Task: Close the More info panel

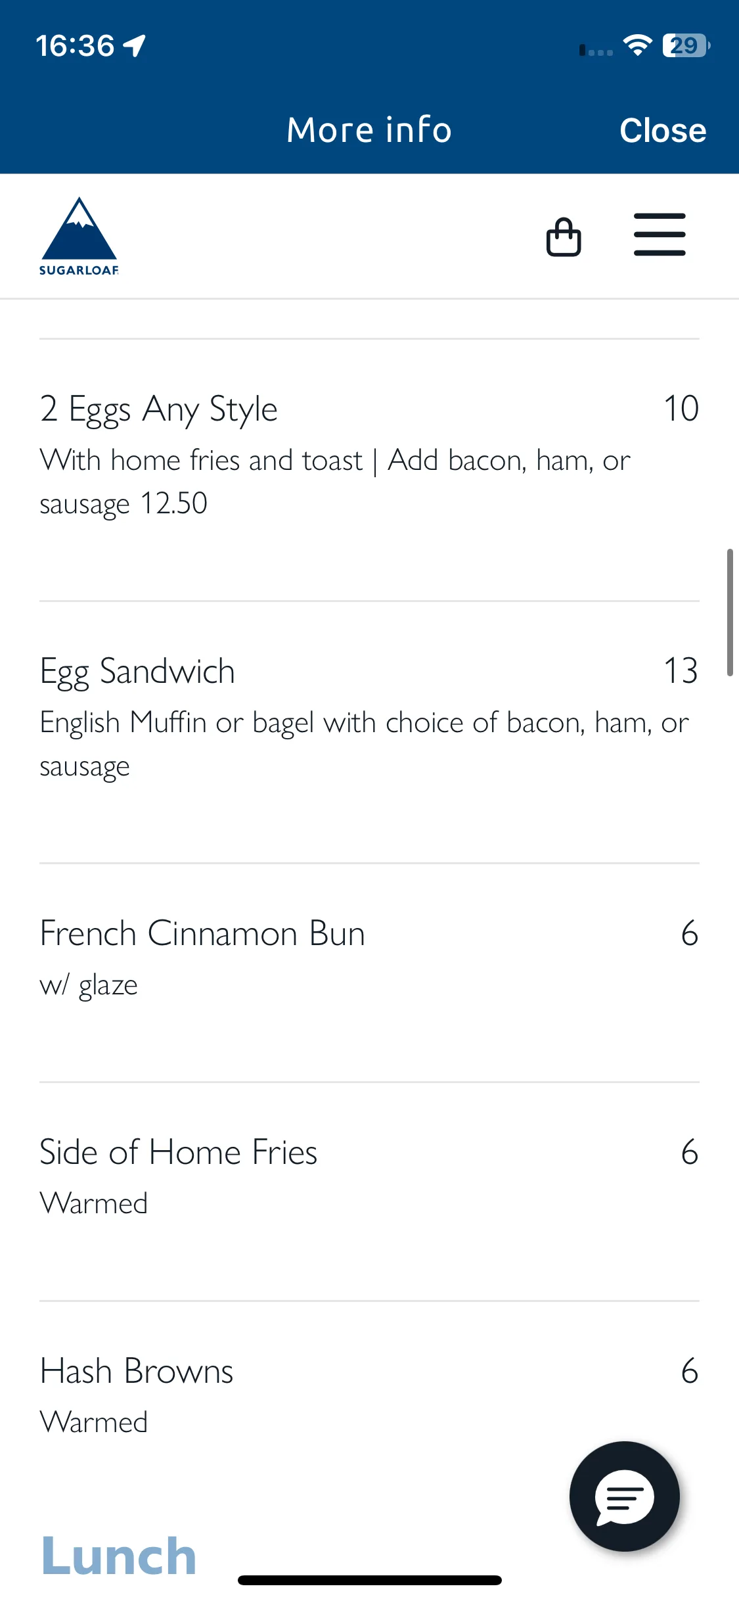Action: click(663, 130)
